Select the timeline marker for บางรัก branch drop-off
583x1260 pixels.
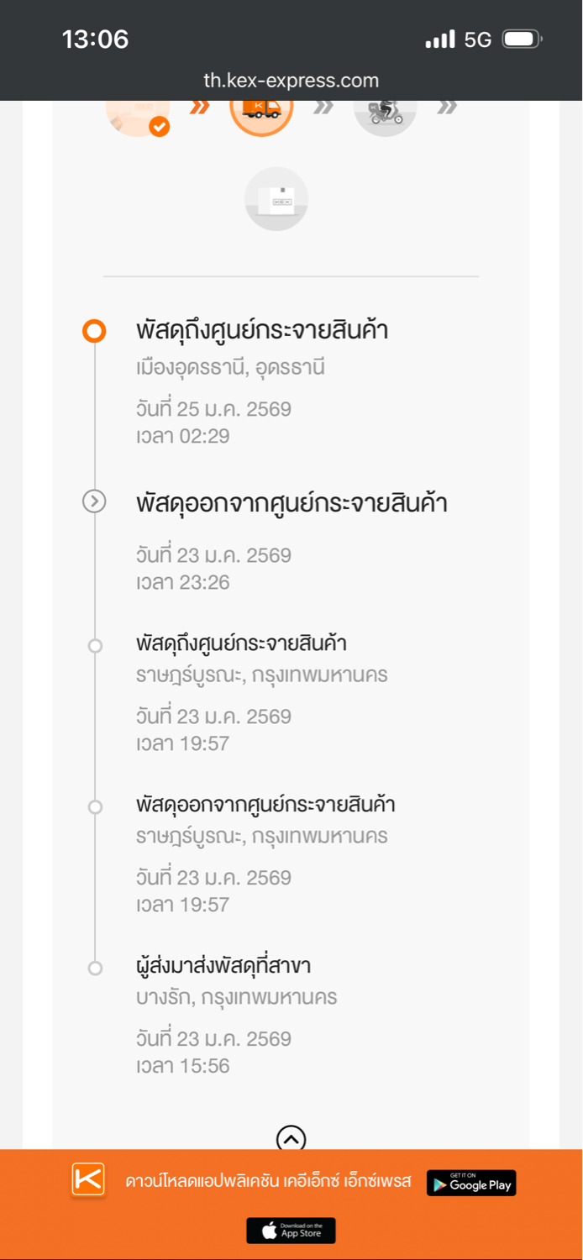[95, 968]
